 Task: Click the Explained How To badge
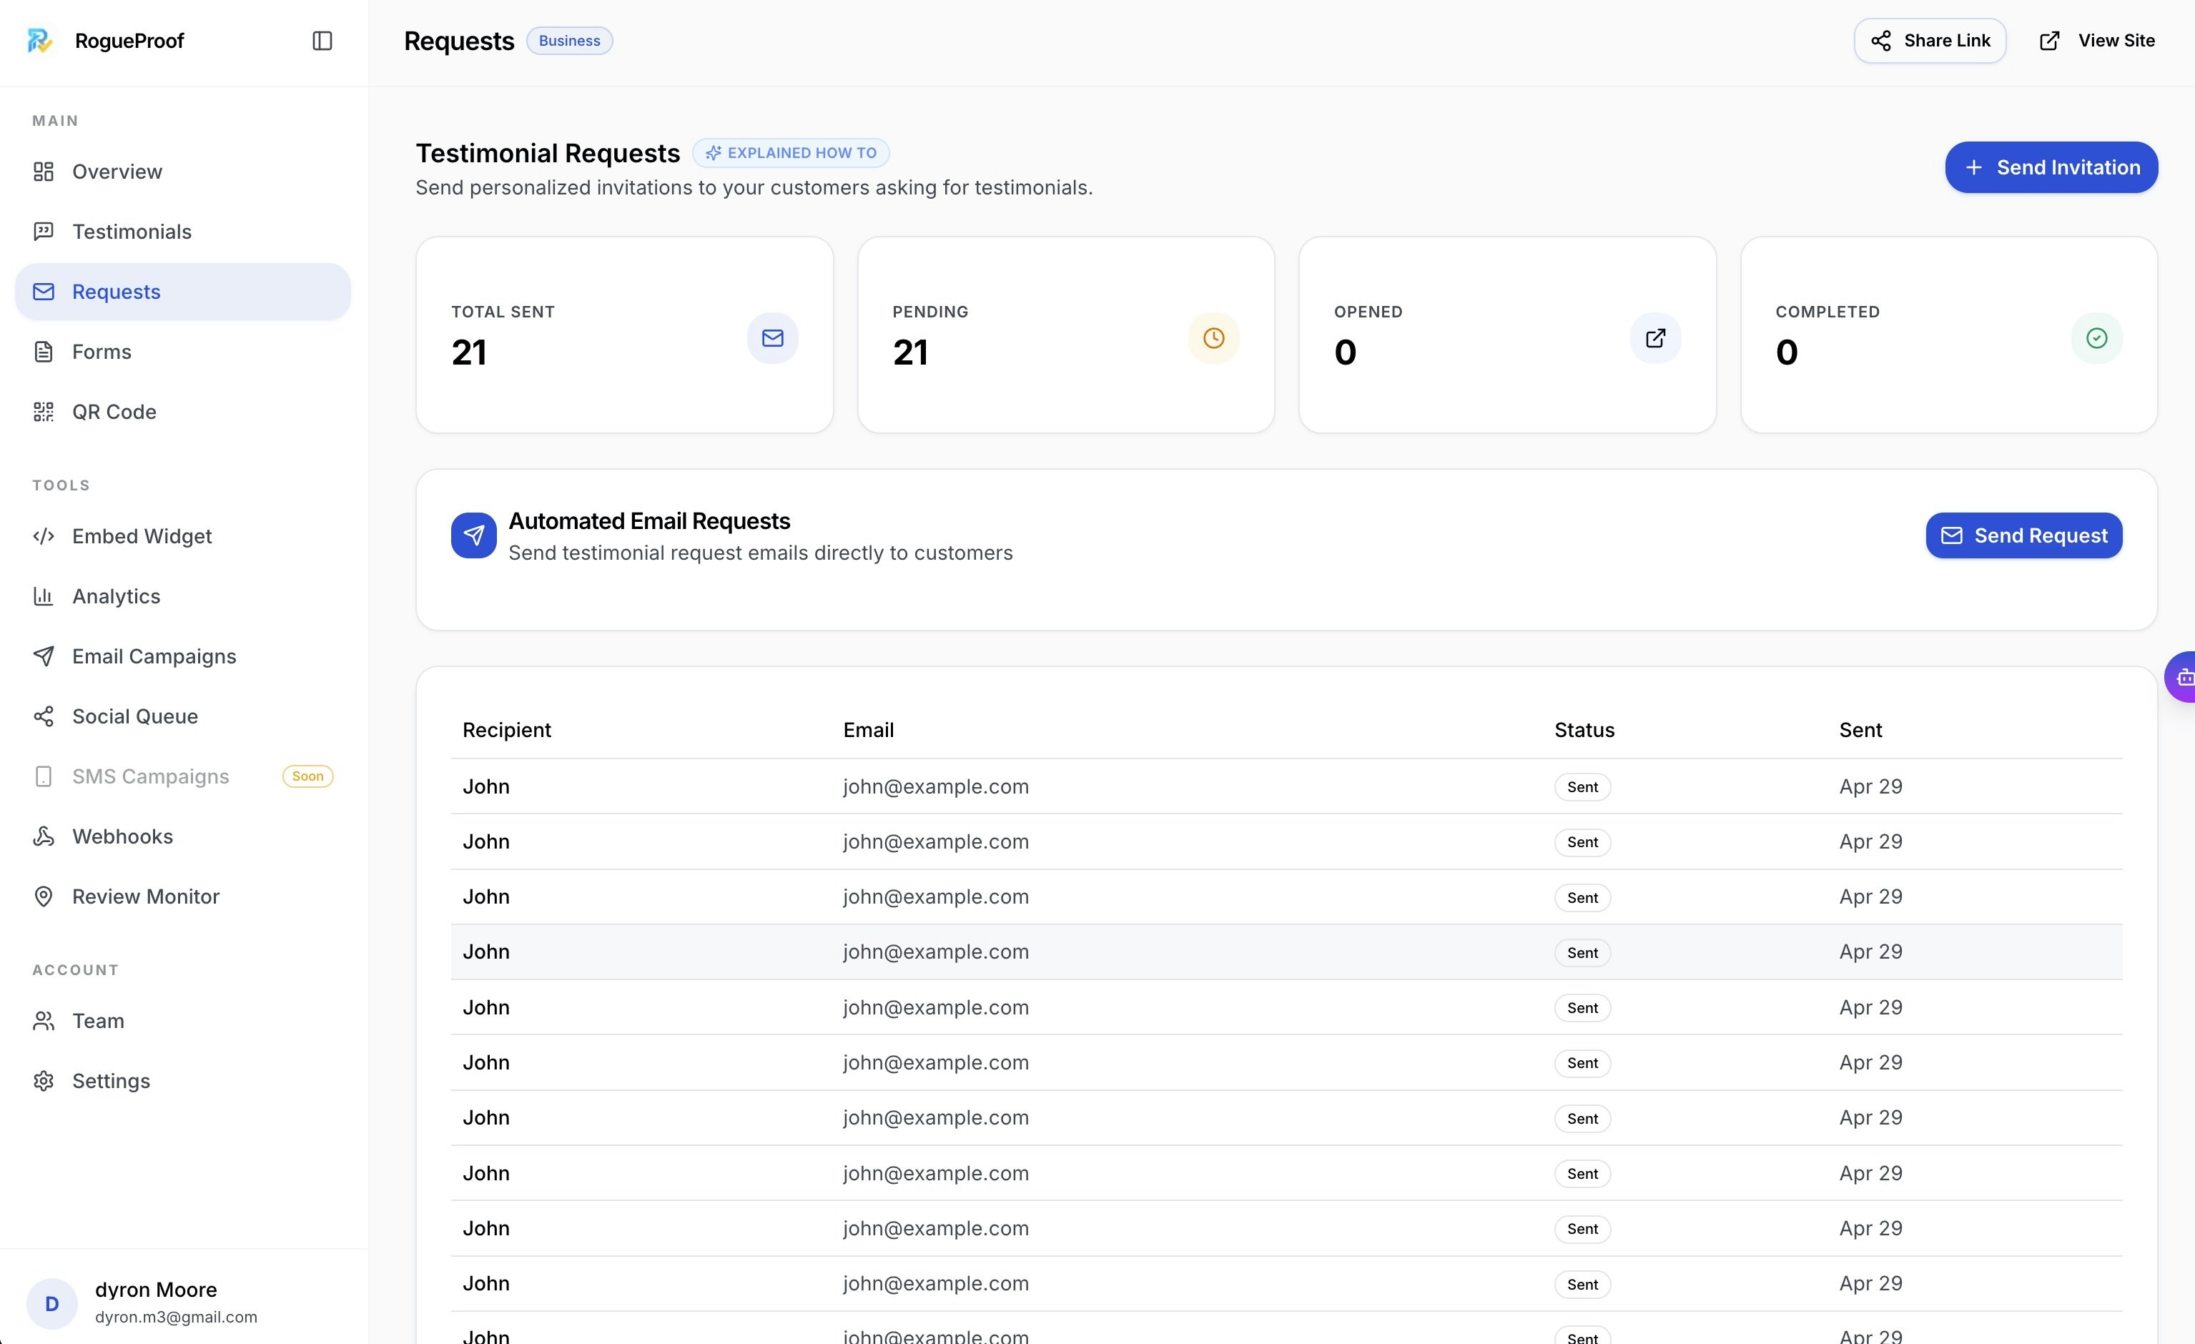click(x=791, y=153)
